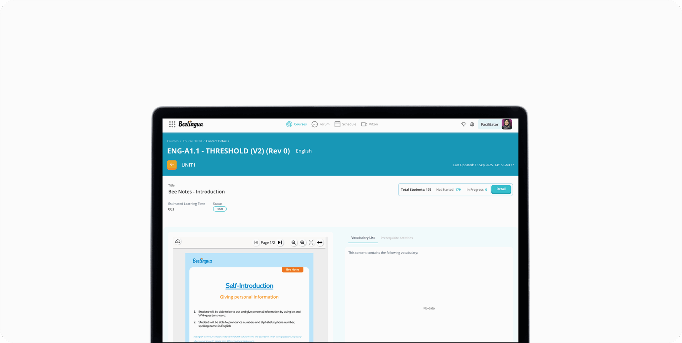
Task: Zoom in on the document viewer
Action: (x=302, y=243)
